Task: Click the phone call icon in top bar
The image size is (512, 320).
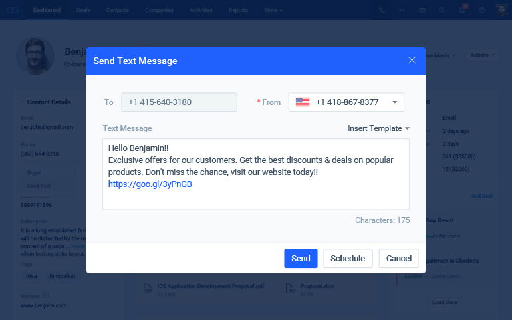Action: [x=382, y=11]
